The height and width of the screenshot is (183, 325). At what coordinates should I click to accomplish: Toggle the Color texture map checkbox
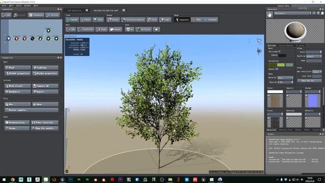[x=269, y=96]
